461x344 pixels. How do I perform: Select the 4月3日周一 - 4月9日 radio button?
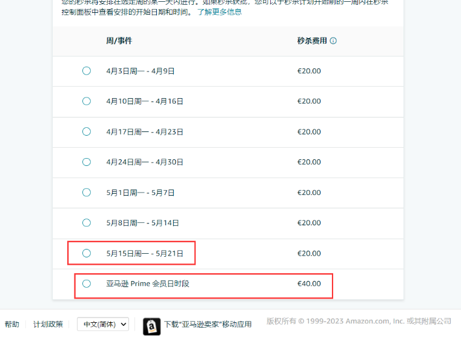click(87, 71)
